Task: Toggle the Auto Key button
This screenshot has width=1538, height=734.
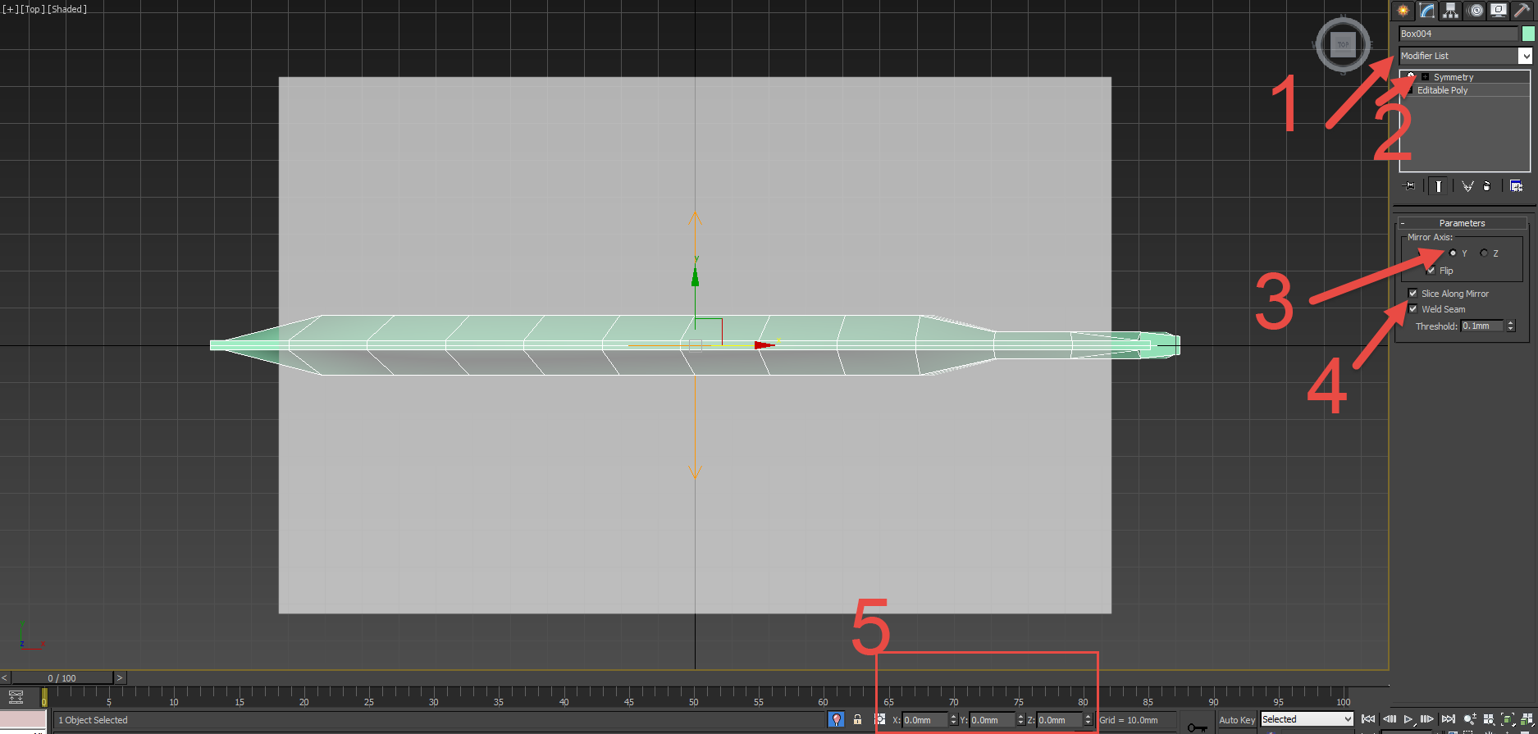Action: tap(1237, 720)
